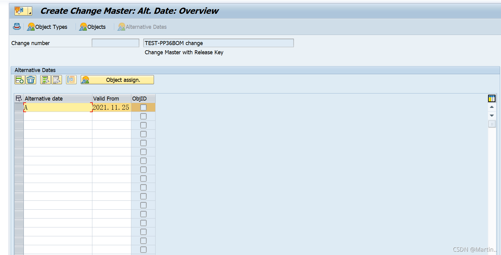Screen dimensions: 501x255
Task: Tick the ObjID checkbox in the ninth row
Action: point(143,178)
